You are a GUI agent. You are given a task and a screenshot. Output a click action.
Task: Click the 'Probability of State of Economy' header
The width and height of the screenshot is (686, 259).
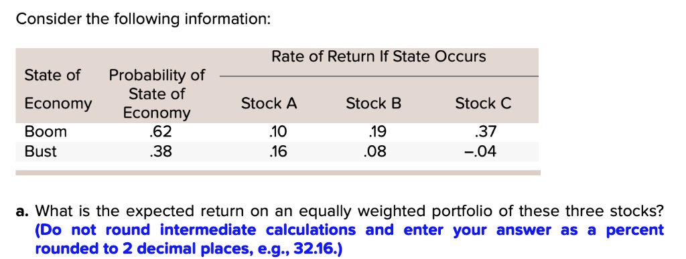[157, 94]
